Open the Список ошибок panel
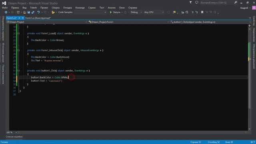 click(14, 137)
